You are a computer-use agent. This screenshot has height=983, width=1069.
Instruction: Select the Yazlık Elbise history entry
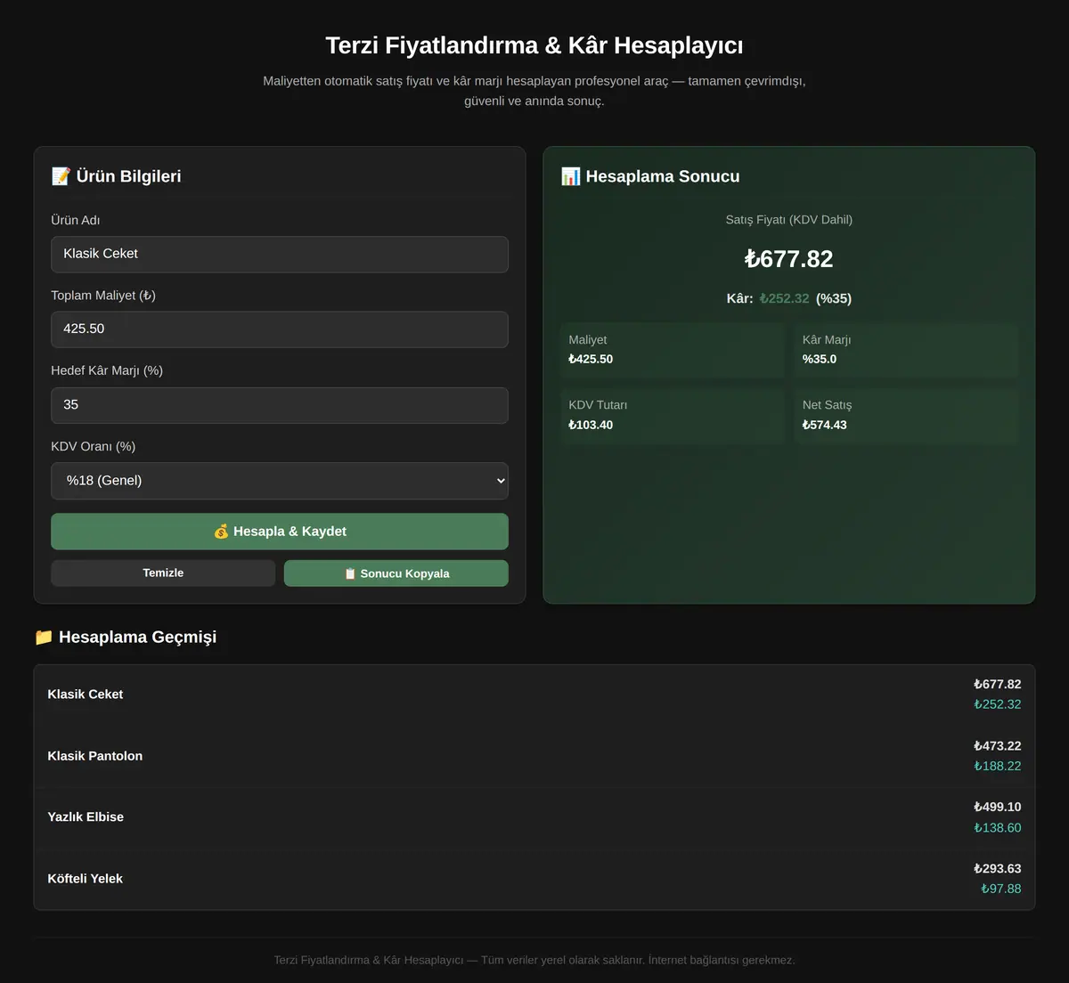(534, 817)
